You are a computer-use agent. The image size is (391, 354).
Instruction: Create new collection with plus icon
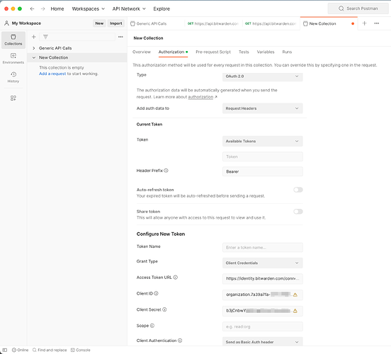point(34,37)
